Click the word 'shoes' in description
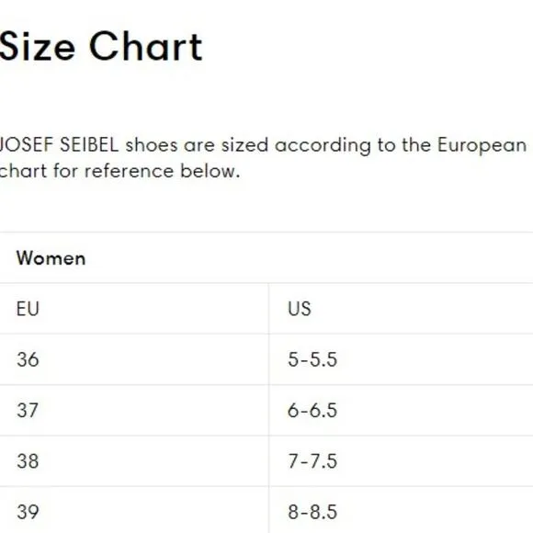533x533 pixels. point(152,145)
